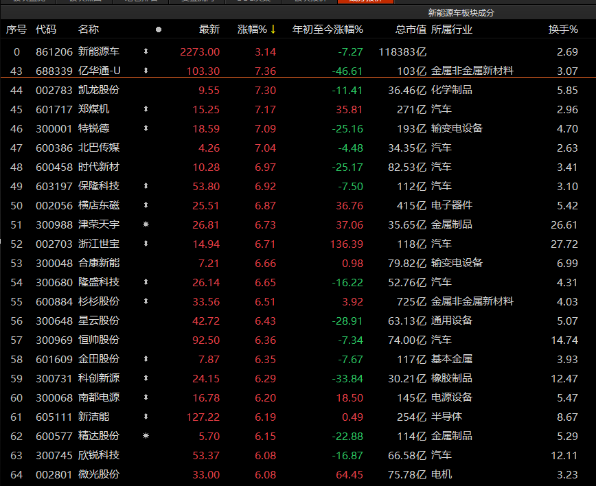This screenshot has width=596, height=486.
Task: Click the marker icon beside 新能源车
Action: (146, 51)
